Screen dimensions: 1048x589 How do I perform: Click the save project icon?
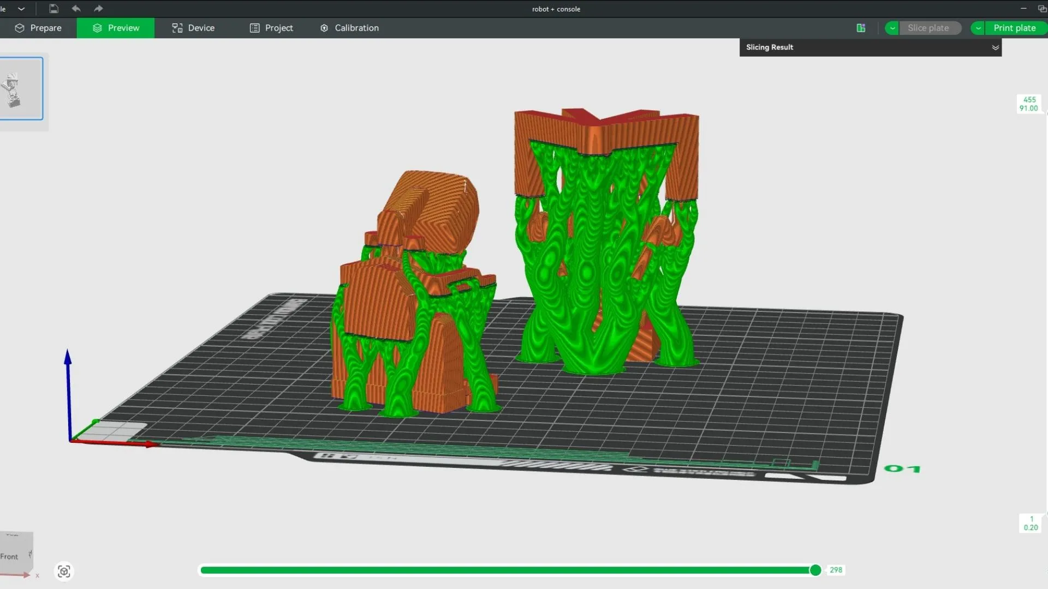(x=53, y=9)
